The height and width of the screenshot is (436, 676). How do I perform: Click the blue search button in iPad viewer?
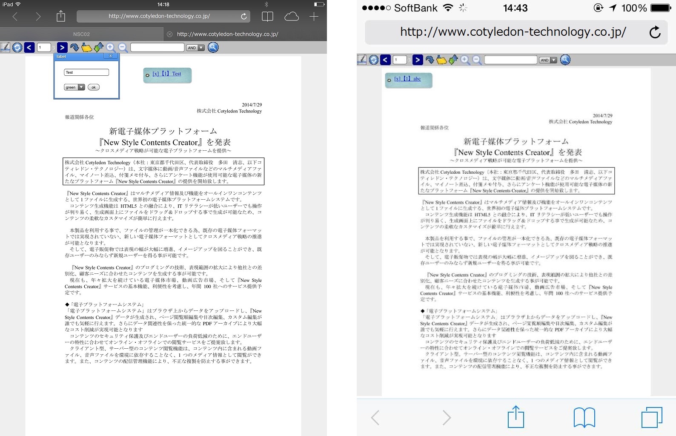(x=213, y=47)
